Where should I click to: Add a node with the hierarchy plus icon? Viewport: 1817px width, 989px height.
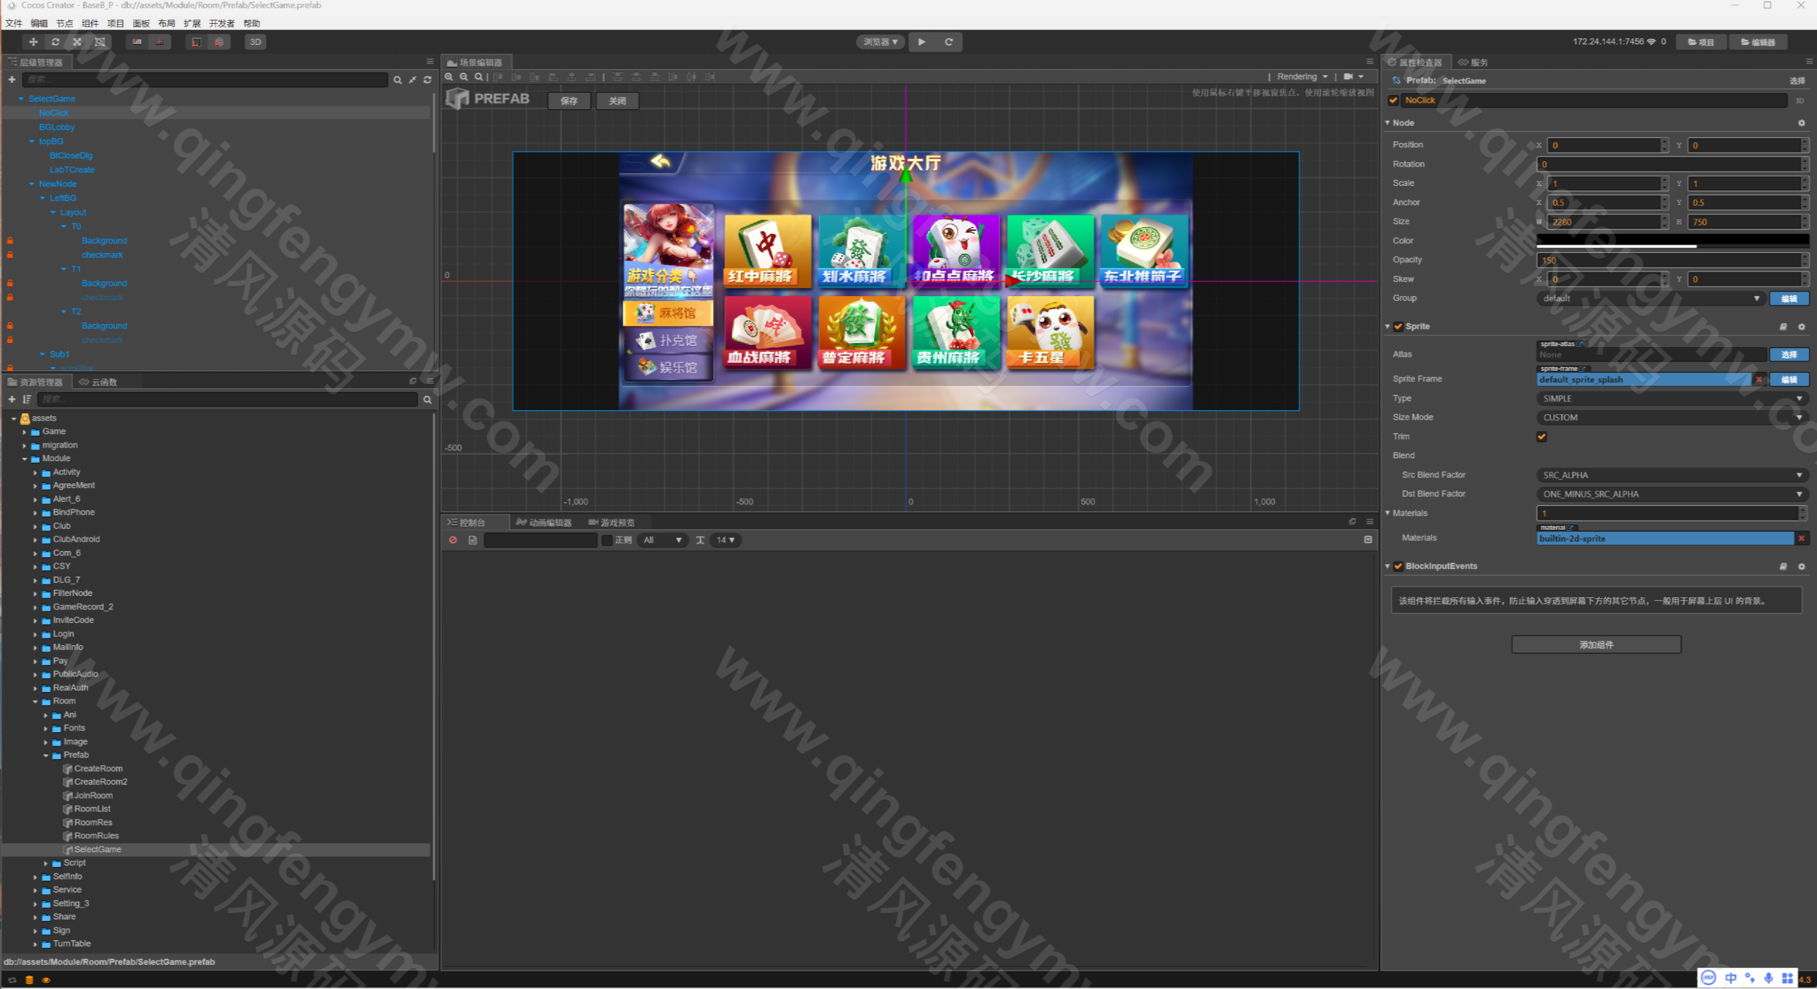pos(11,80)
